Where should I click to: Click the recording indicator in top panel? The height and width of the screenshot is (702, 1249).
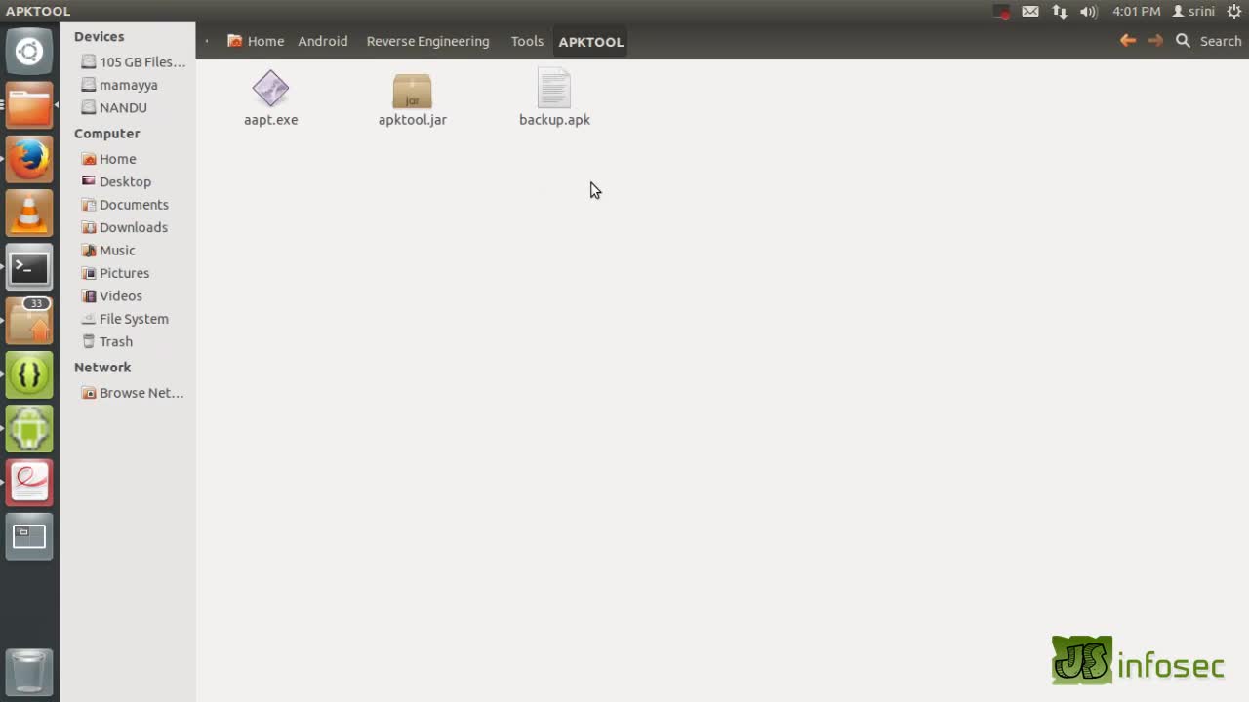[x=1002, y=12]
